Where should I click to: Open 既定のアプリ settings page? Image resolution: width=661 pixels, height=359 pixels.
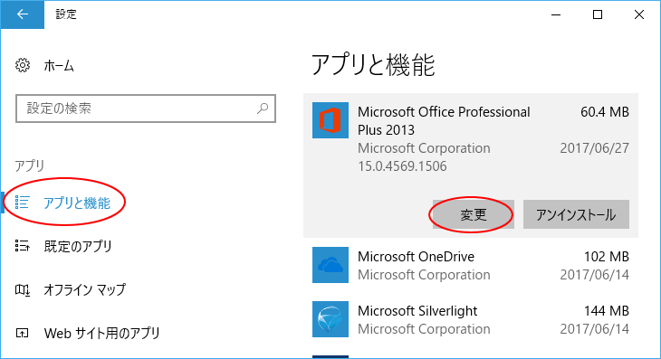pyautogui.click(x=78, y=246)
